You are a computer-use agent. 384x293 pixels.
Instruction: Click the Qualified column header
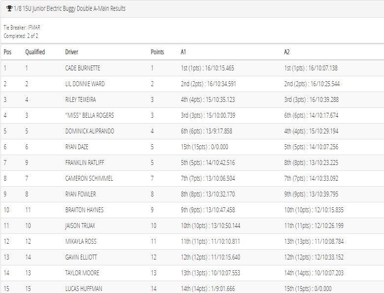pos(35,52)
